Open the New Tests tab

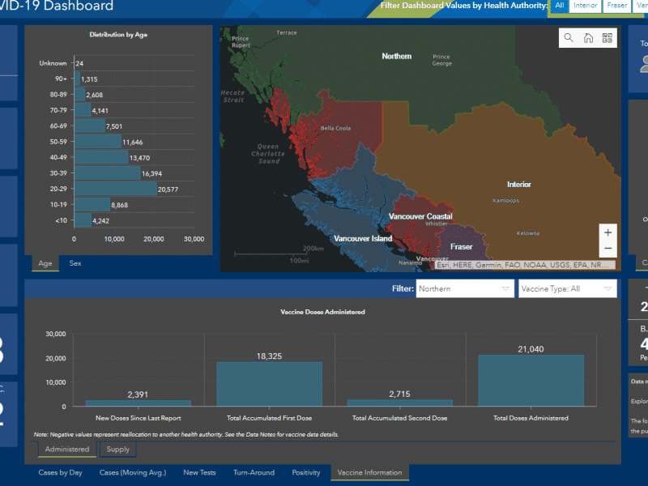(201, 472)
